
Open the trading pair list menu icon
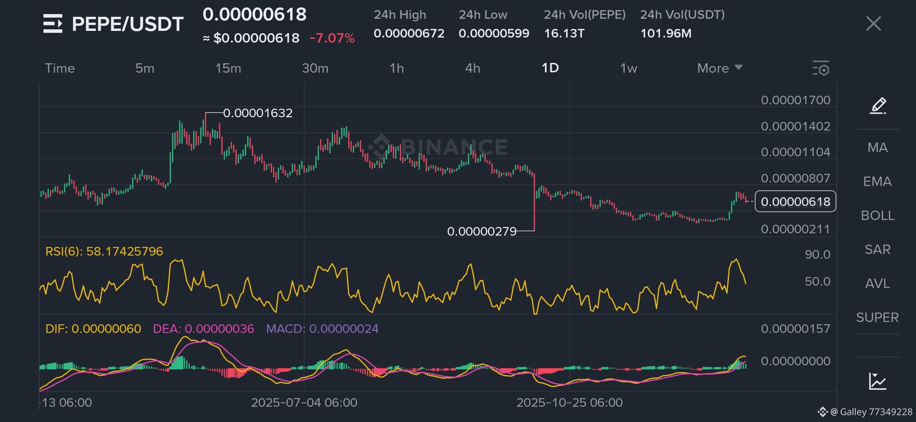(53, 23)
